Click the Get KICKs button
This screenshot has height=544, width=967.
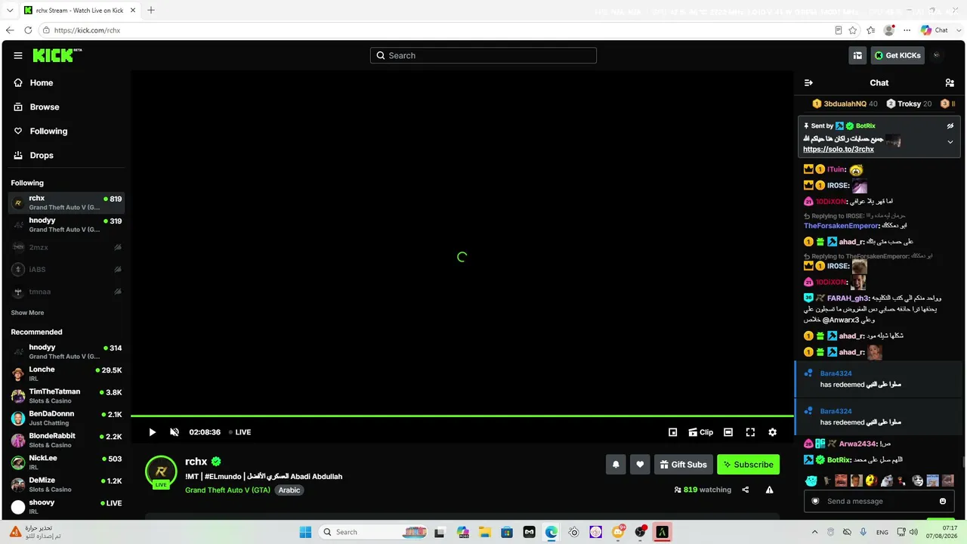pyautogui.click(x=897, y=55)
